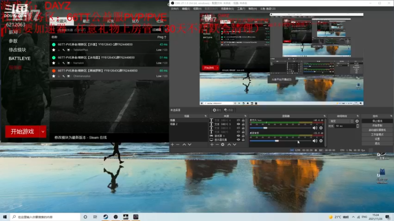Show hidden system tray icons chevron in the Windows taskbar
Screen dimensions: 394x221
click(x=353, y=217)
